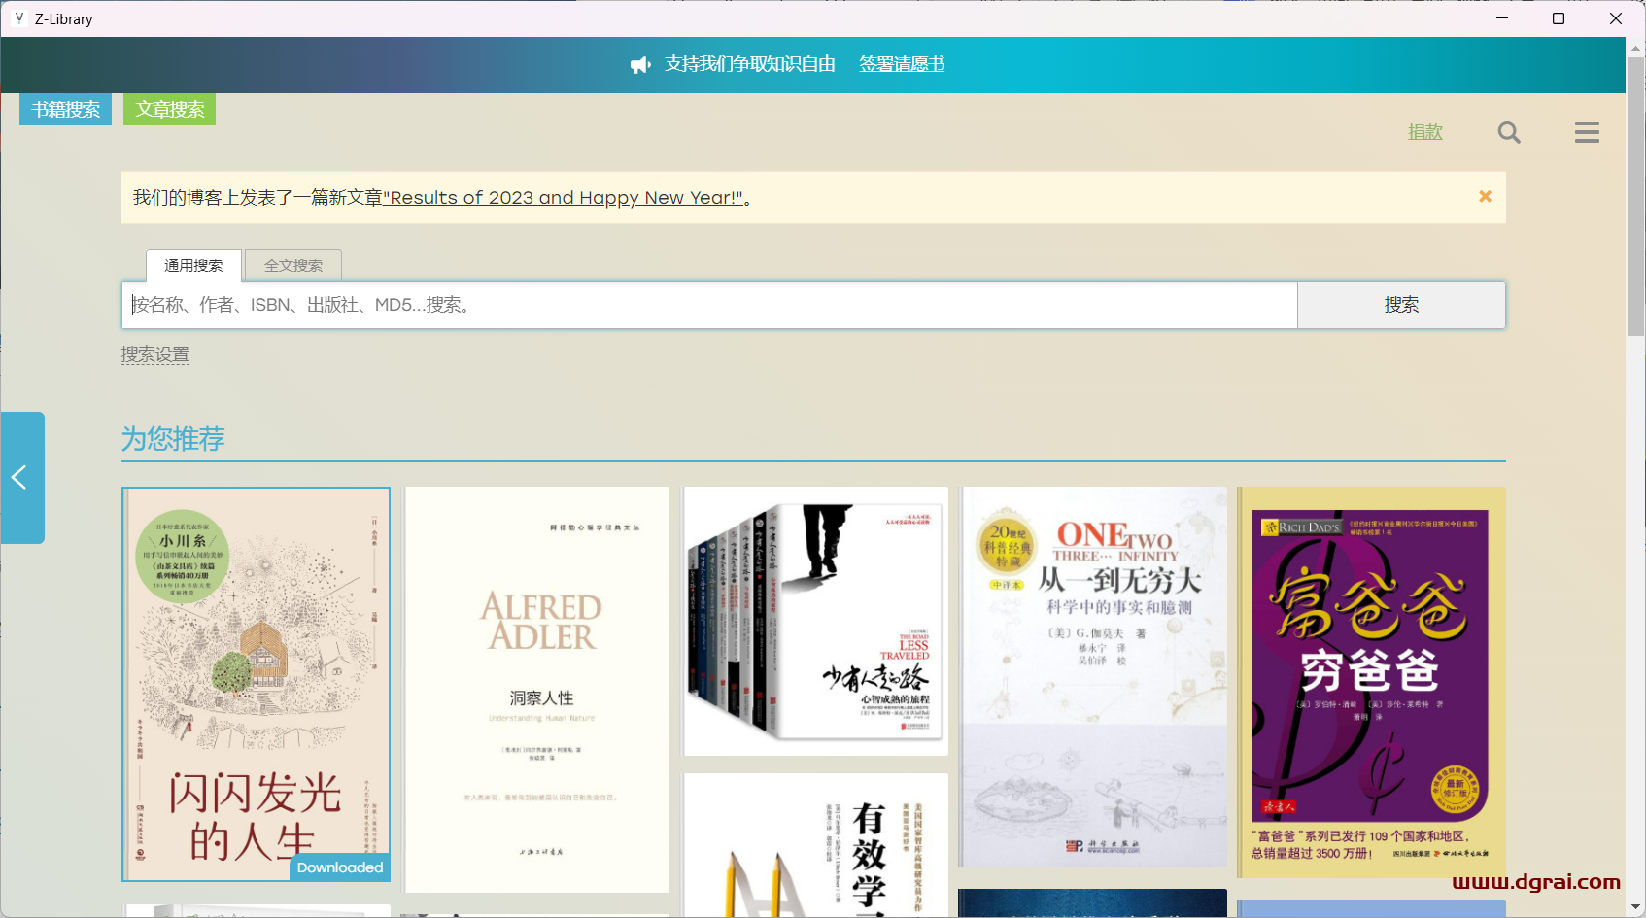Focus the book search input field
The height and width of the screenshot is (918, 1646).
(709, 305)
